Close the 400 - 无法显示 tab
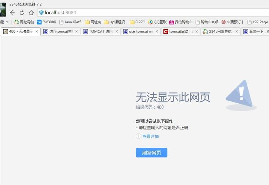Viewport: 269px width, 185px height. pyautogui.click(x=37, y=31)
